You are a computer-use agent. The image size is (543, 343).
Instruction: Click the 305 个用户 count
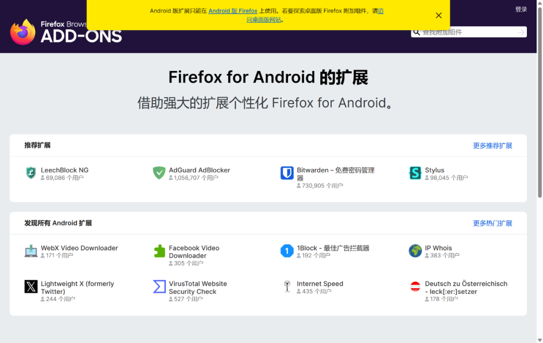tap(186, 264)
